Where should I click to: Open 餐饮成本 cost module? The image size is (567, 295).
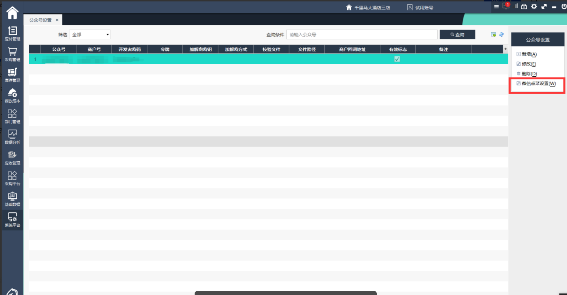click(12, 95)
